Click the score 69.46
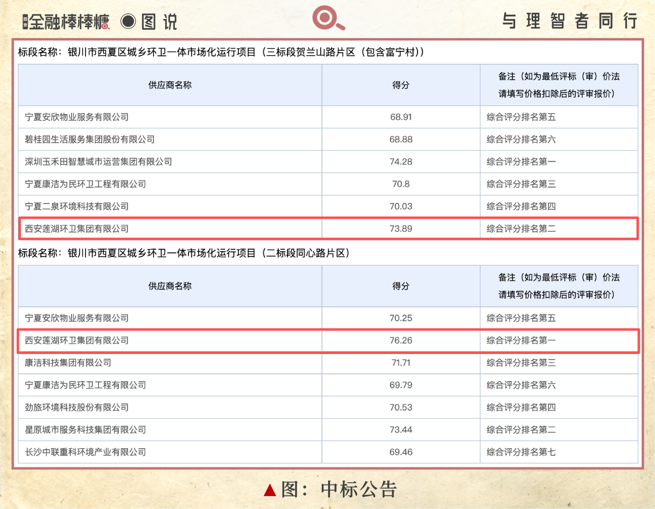The image size is (655, 509). coord(401,452)
